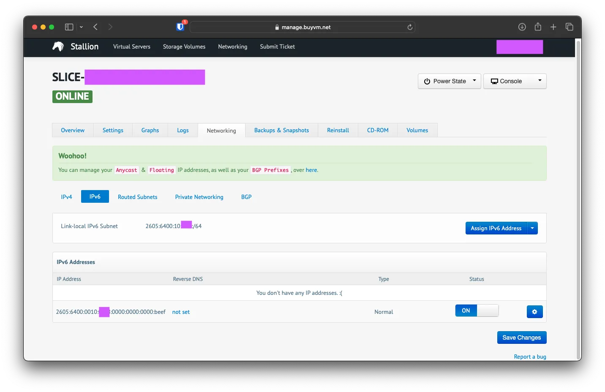This screenshot has height=392, width=605.
Task: Click the IPv6 Addresses section heading
Action: coord(76,262)
